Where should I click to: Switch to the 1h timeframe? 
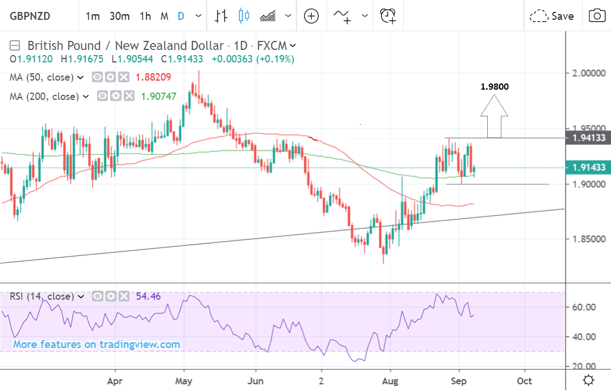(145, 16)
